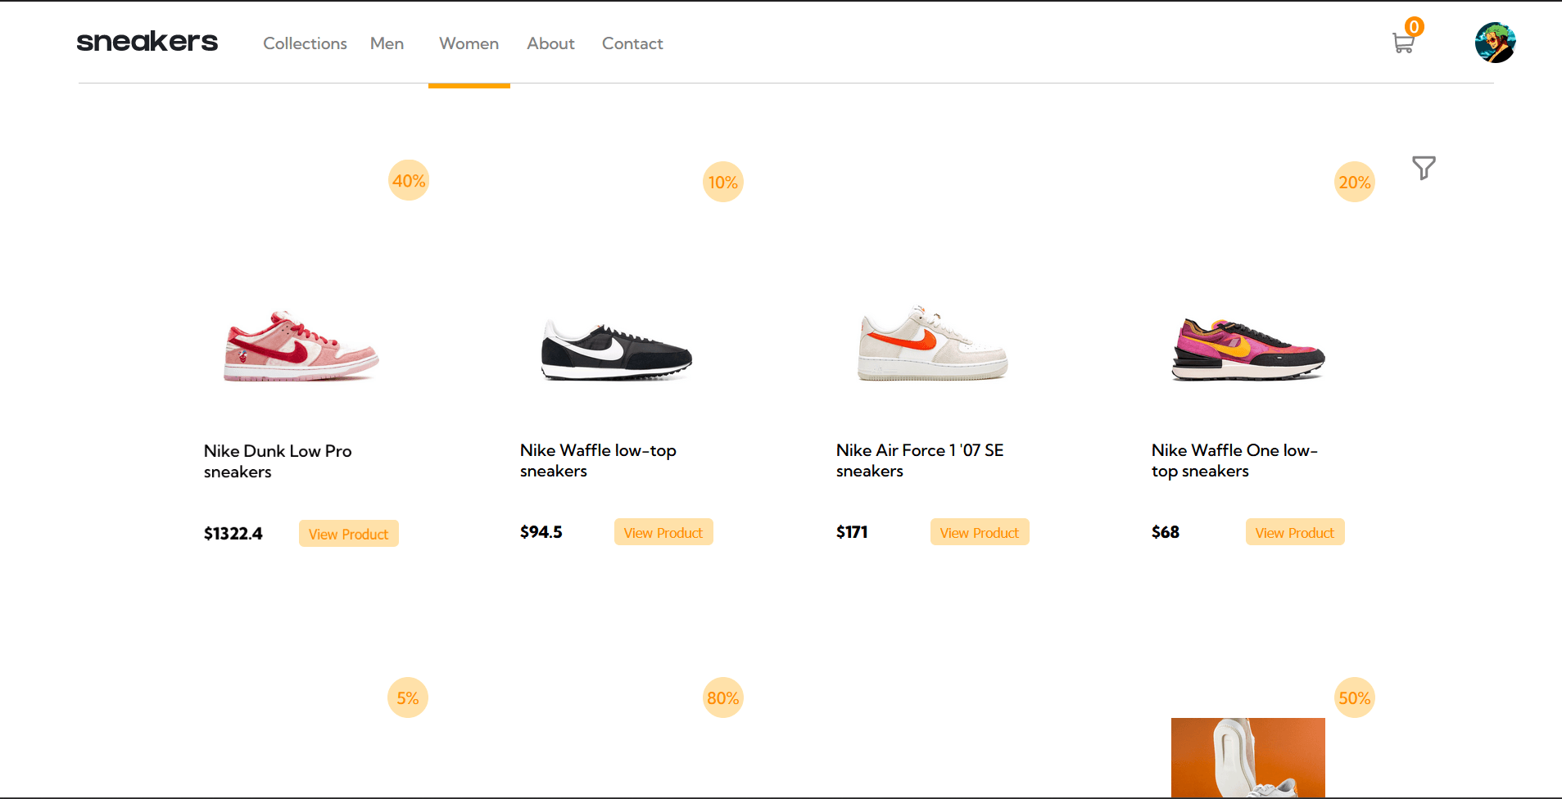Open the Collections menu item

pyautogui.click(x=305, y=43)
